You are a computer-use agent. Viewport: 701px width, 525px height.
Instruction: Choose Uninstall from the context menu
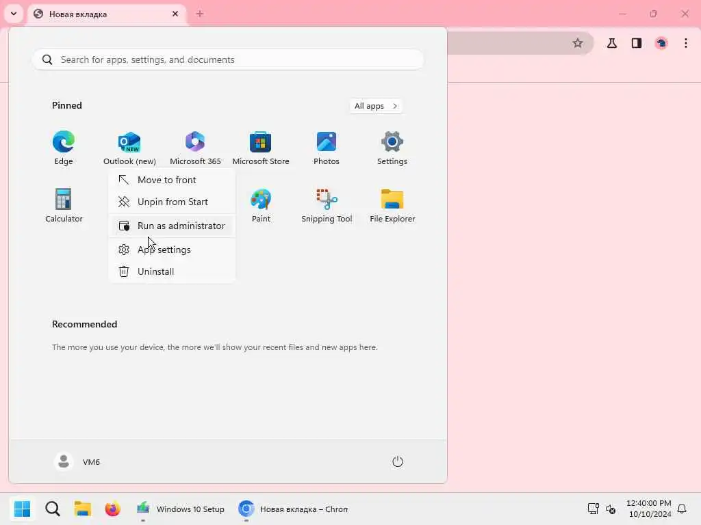pos(172,271)
